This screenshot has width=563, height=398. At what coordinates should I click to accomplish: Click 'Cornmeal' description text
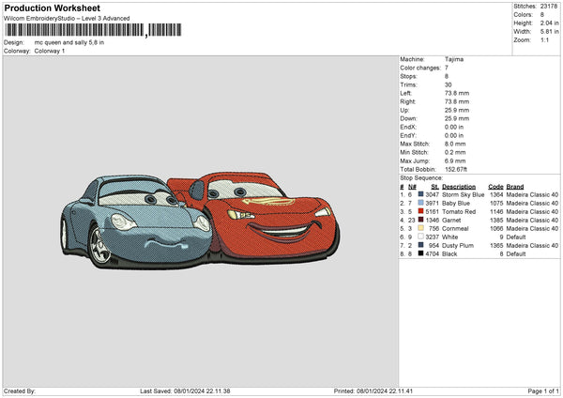[455, 229]
